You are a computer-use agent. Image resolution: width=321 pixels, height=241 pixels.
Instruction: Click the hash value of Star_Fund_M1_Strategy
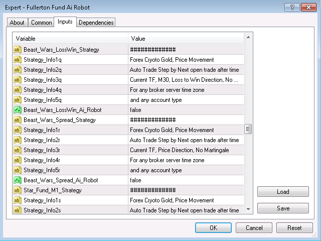[x=153, y=190]
